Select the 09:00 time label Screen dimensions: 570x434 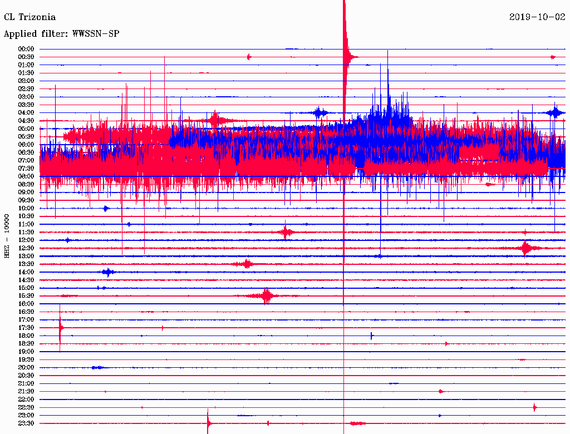click(x=26, y=193)
